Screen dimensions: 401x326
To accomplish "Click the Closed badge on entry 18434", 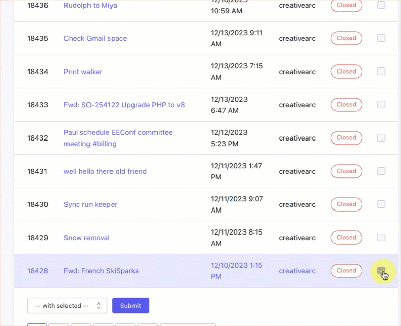I will tap(346, 72).
